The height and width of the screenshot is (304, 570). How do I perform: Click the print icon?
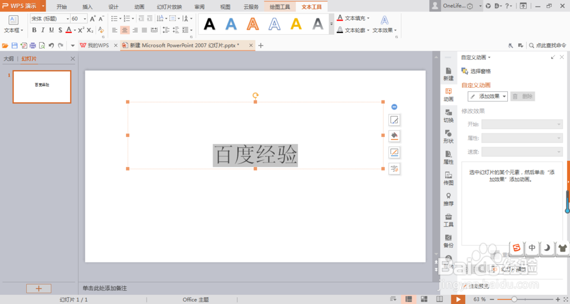(x=32, y=46)
